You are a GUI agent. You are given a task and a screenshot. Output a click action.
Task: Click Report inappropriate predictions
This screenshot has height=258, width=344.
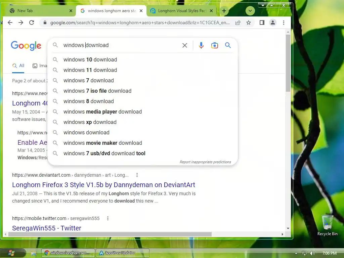pos(205,162)
